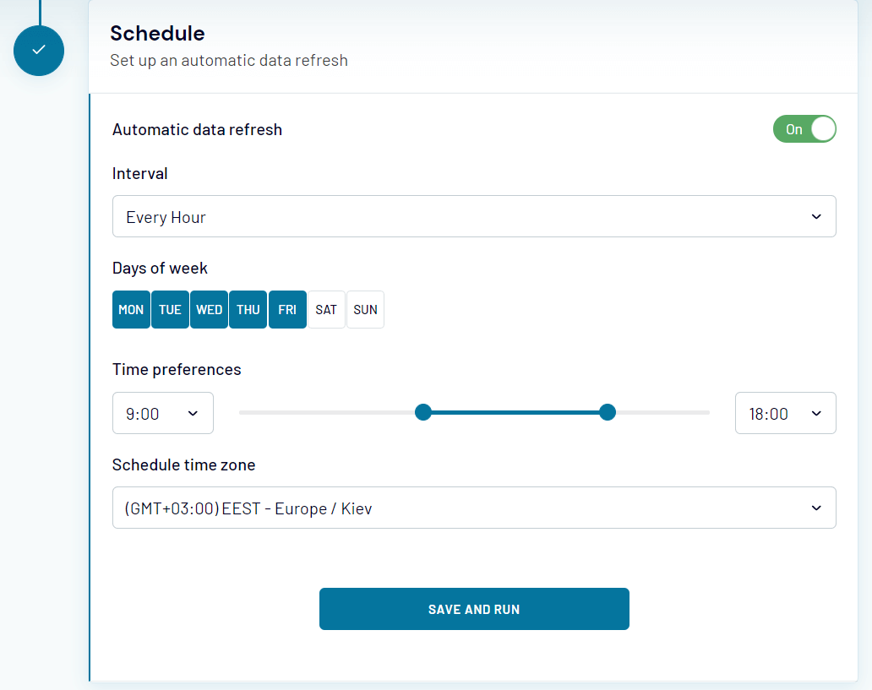This screenshot has height=690, width=872.
Task: Click the chevron beside 18:00
Action: pos(816,413)
